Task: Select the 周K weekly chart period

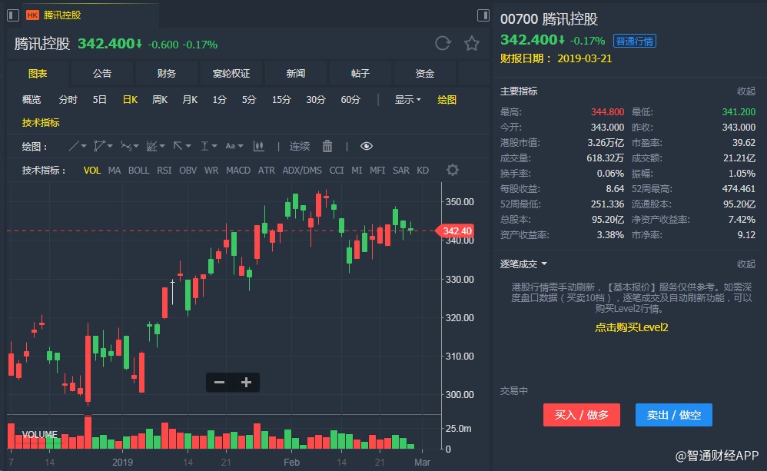Action: (160, 99)
